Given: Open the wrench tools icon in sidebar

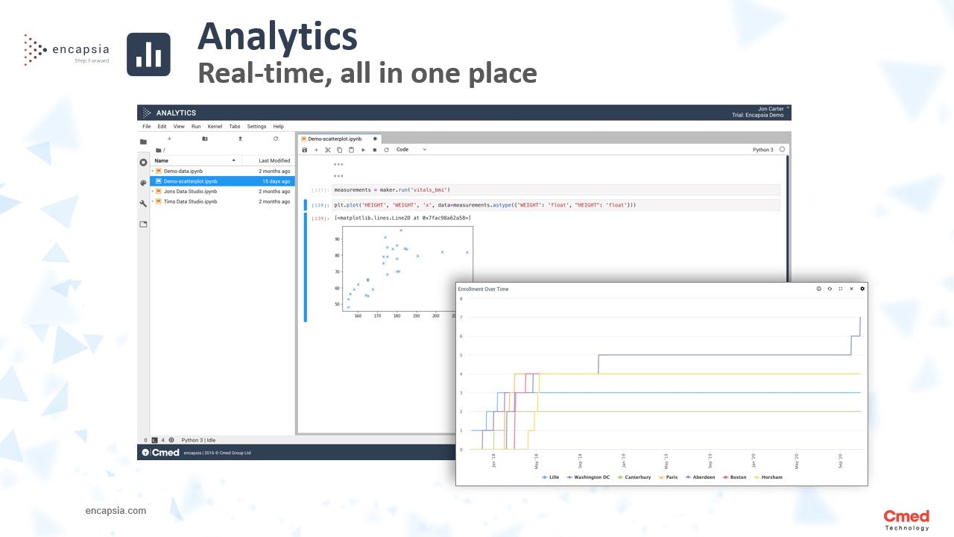Looking at the screenshot, I should [143, 203].
